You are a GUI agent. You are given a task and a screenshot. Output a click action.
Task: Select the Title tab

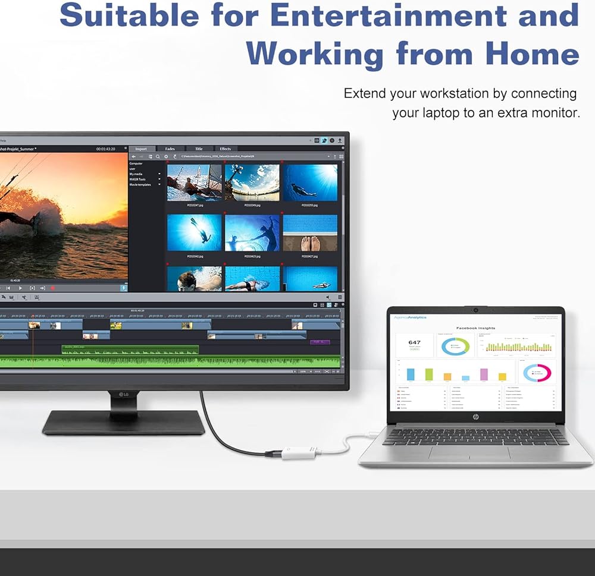[x=199, y=149]
